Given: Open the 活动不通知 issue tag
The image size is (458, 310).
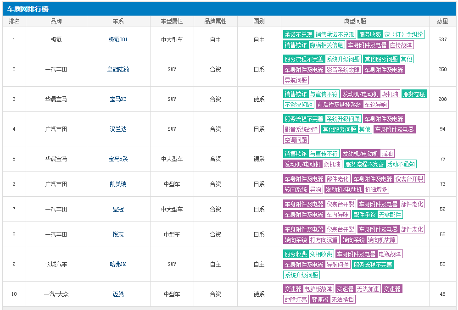Looking at the screenshot, I should point(401,164).
